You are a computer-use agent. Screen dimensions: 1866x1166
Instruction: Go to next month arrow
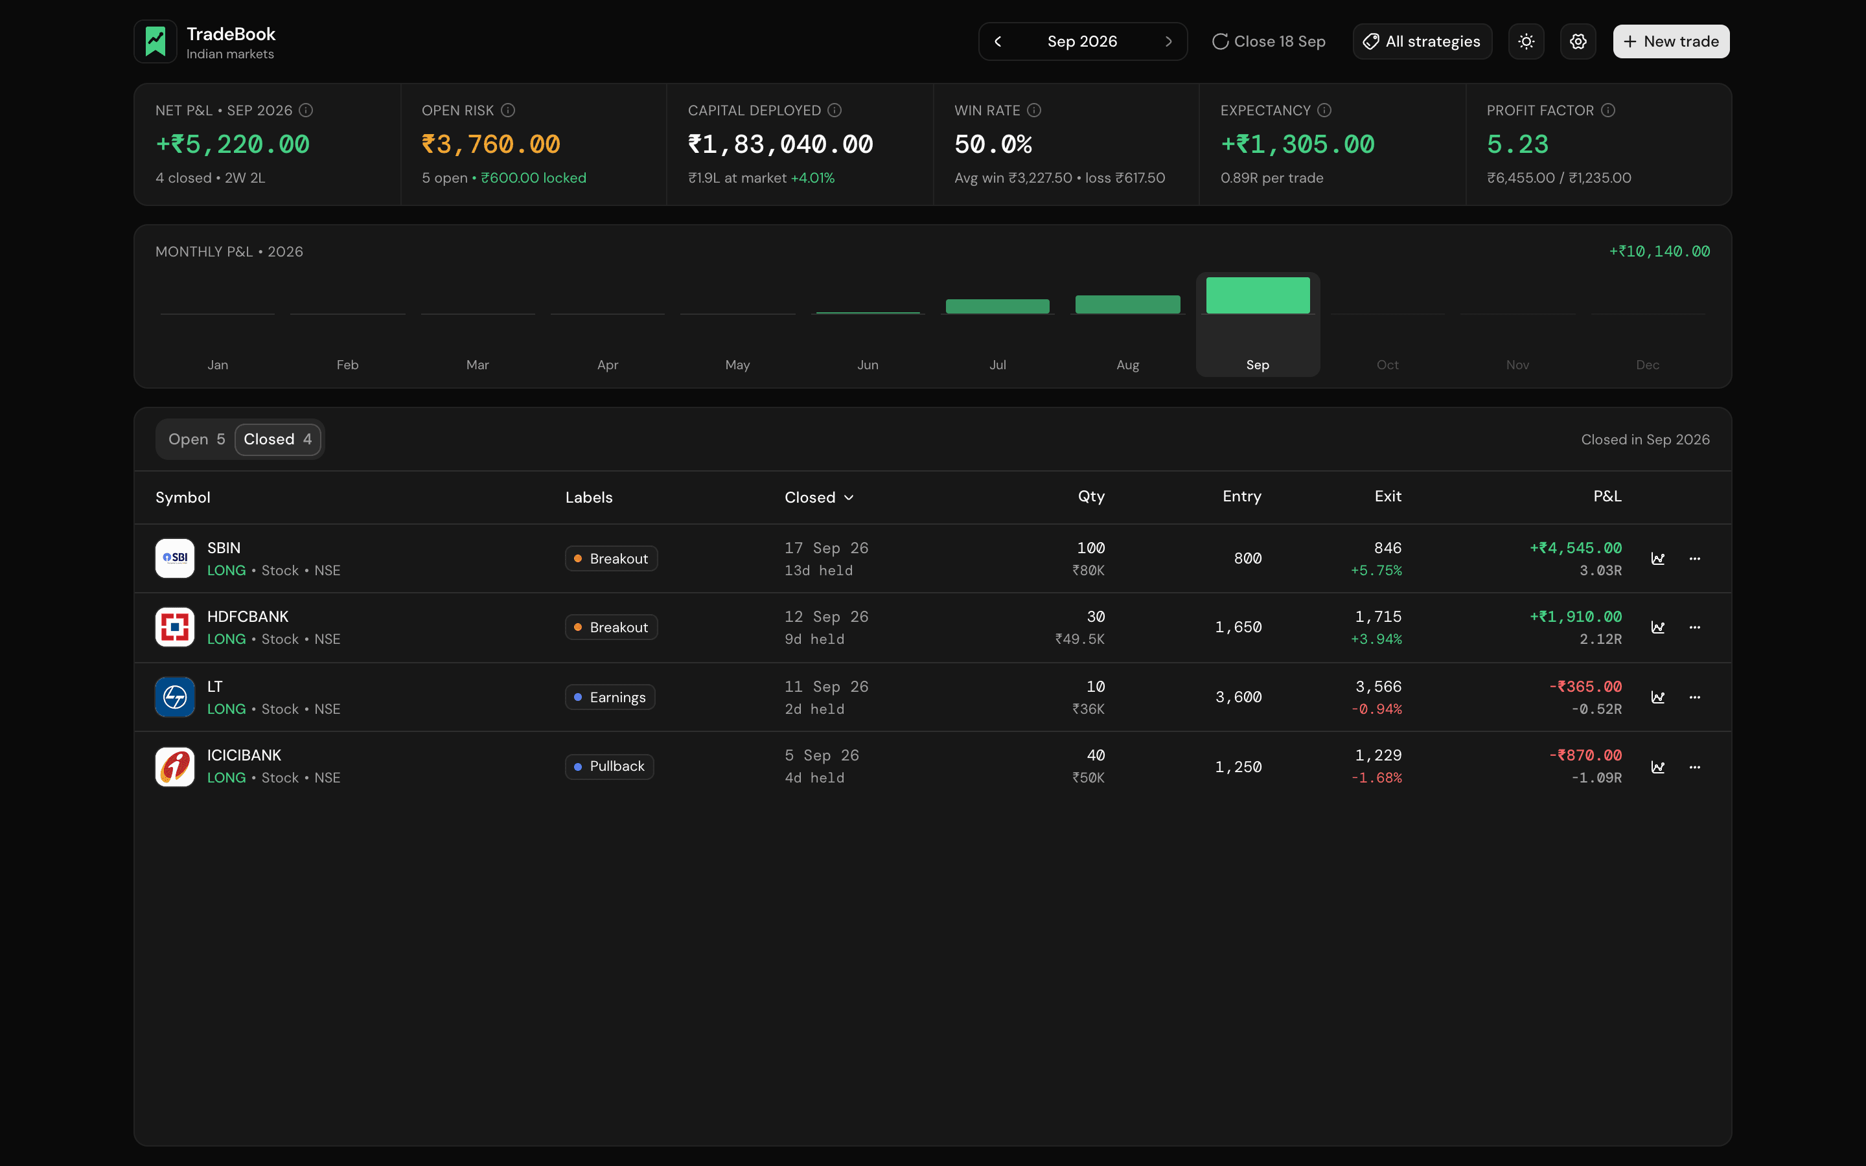[1168, 41]
